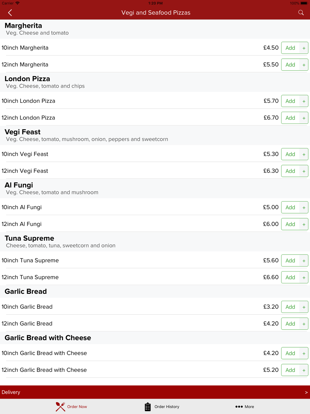Expand the Delivery bar arrow
310x414 pixels.
point(306,392)
